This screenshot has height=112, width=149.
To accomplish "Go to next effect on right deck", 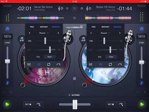I will 120,33.
